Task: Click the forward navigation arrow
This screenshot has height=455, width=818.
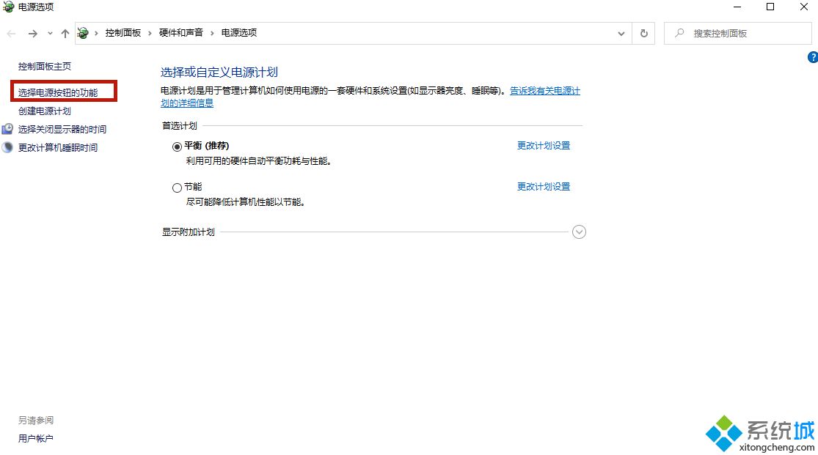Action: tap(32, 33)
